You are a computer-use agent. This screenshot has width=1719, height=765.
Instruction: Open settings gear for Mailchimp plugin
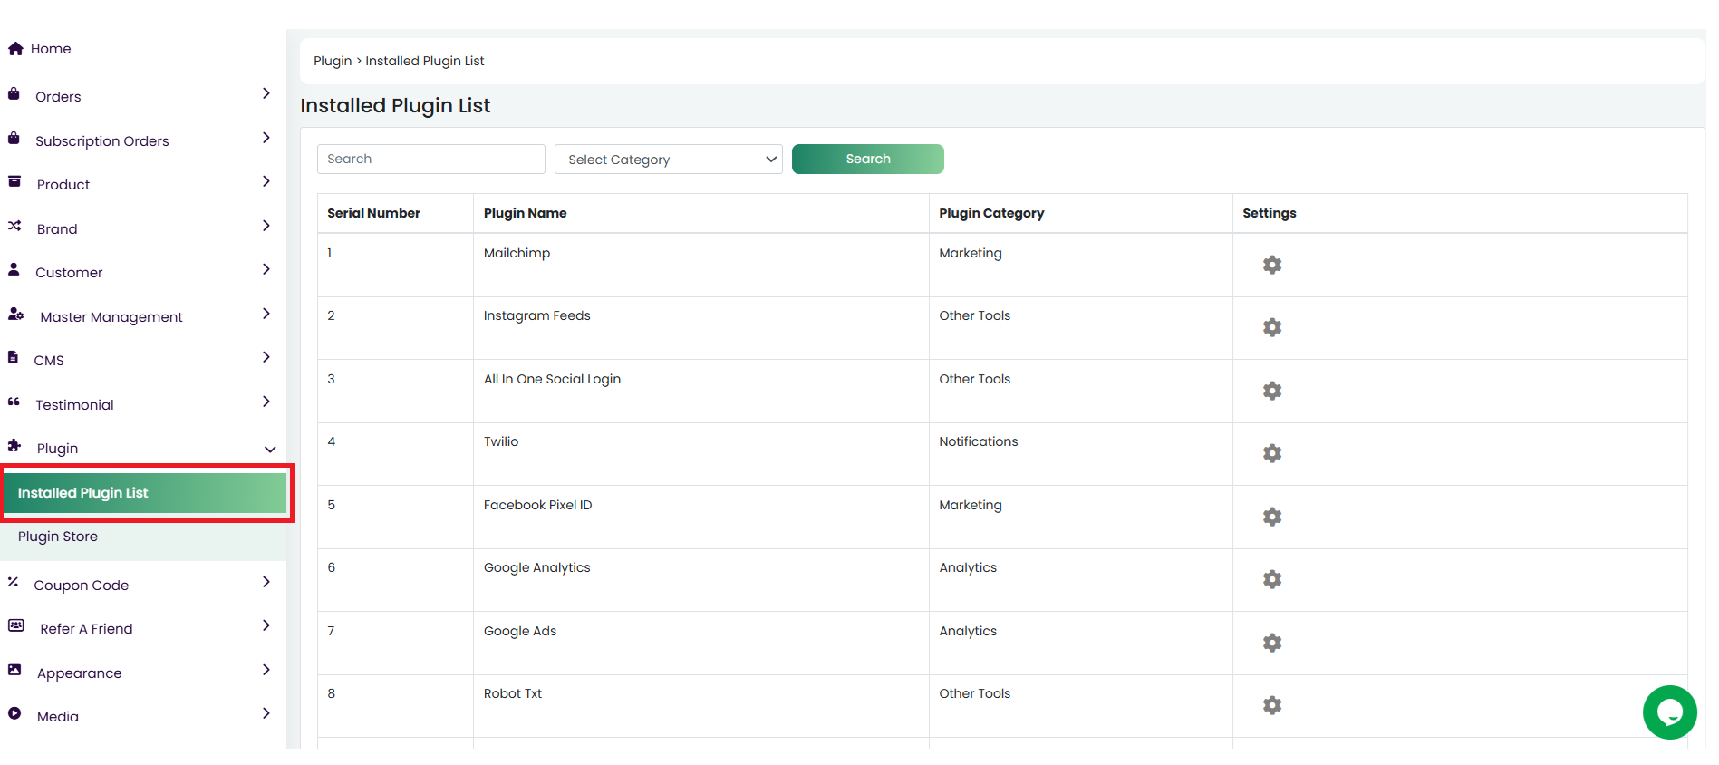(x=1271, y=265)
